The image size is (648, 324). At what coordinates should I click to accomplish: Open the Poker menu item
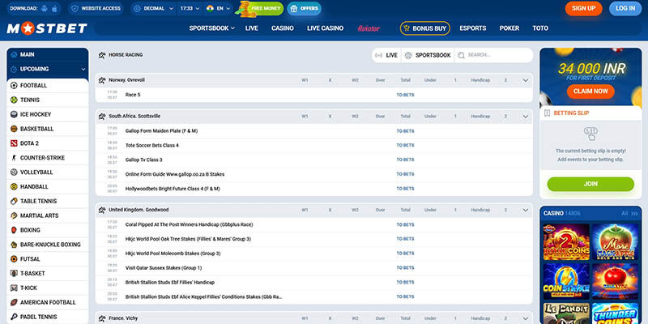click(509, 28)
